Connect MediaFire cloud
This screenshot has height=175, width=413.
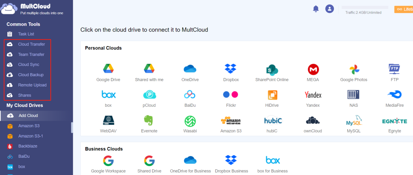(394, 98)
